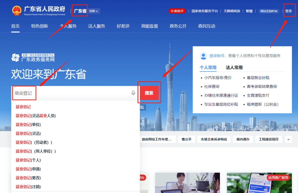
Task: Click the 工程建设项目 quick link
Action: (268, 140)
